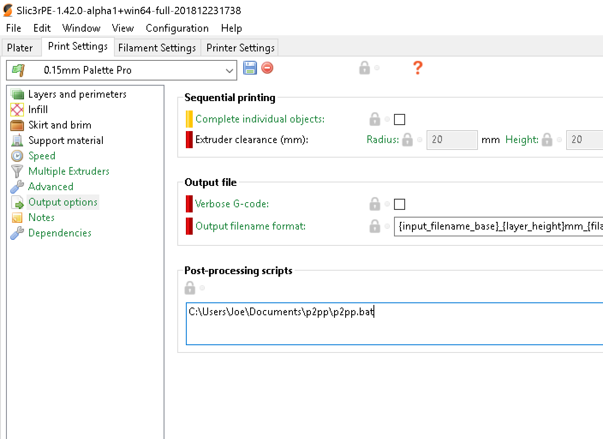The height and width of the screenshot is (439, 603).
Task: Click the save preset floppy disk icon
Action: (x=250, y=68)
